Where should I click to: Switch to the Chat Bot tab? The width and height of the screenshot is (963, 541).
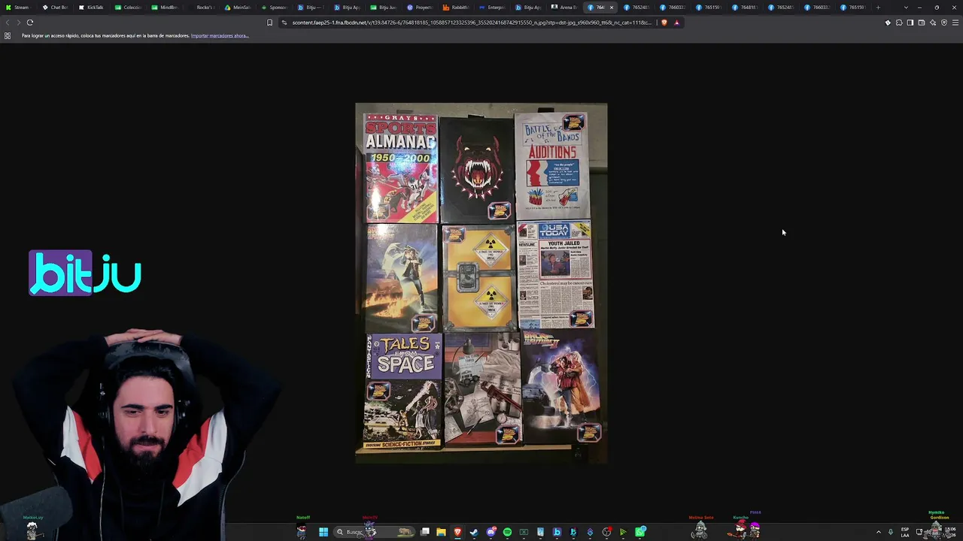coord(56,8)
